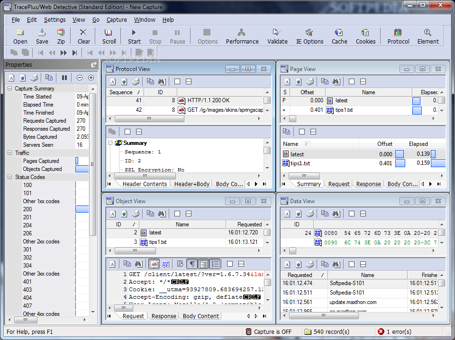Open the Protocol view icon
455x340 pixels.
pyautogui.click(x=398, y=36)
